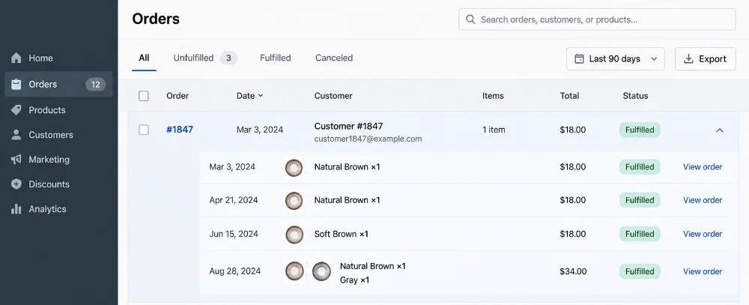Click the Marketing megaphone icon

pyautogui.click(x=16, y=160)
